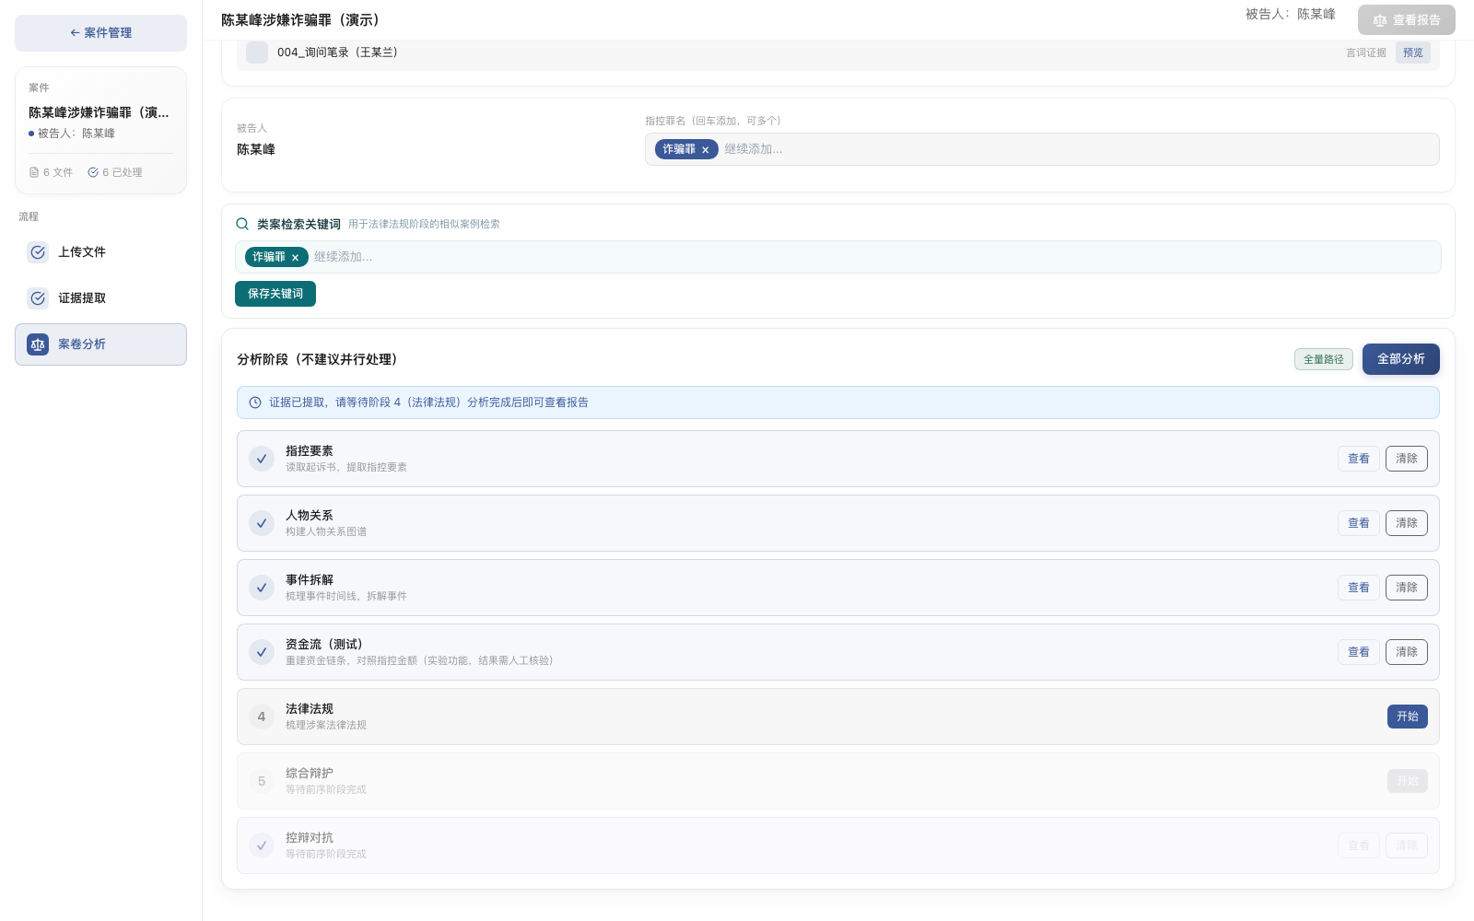Click step number 4 badge of 法律法规
Screen dimensions: 1474x921
[262, 717]
